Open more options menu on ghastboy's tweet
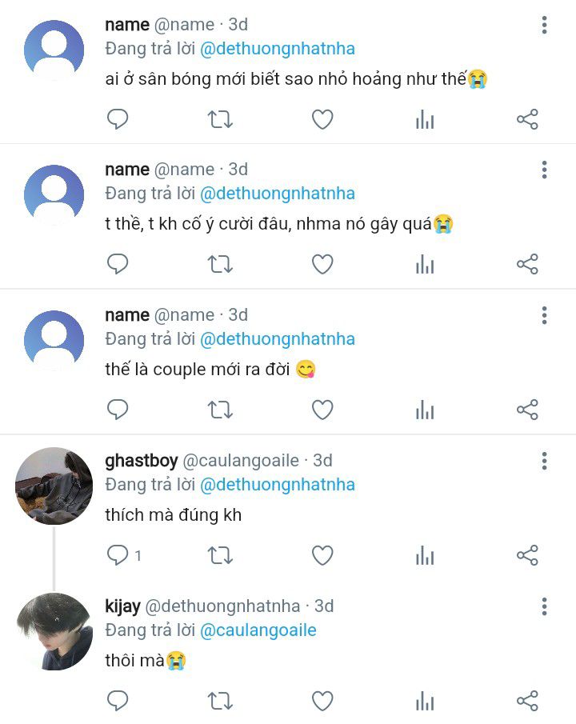This screenshot has height=724, width=576. click(x=544, y=461)
